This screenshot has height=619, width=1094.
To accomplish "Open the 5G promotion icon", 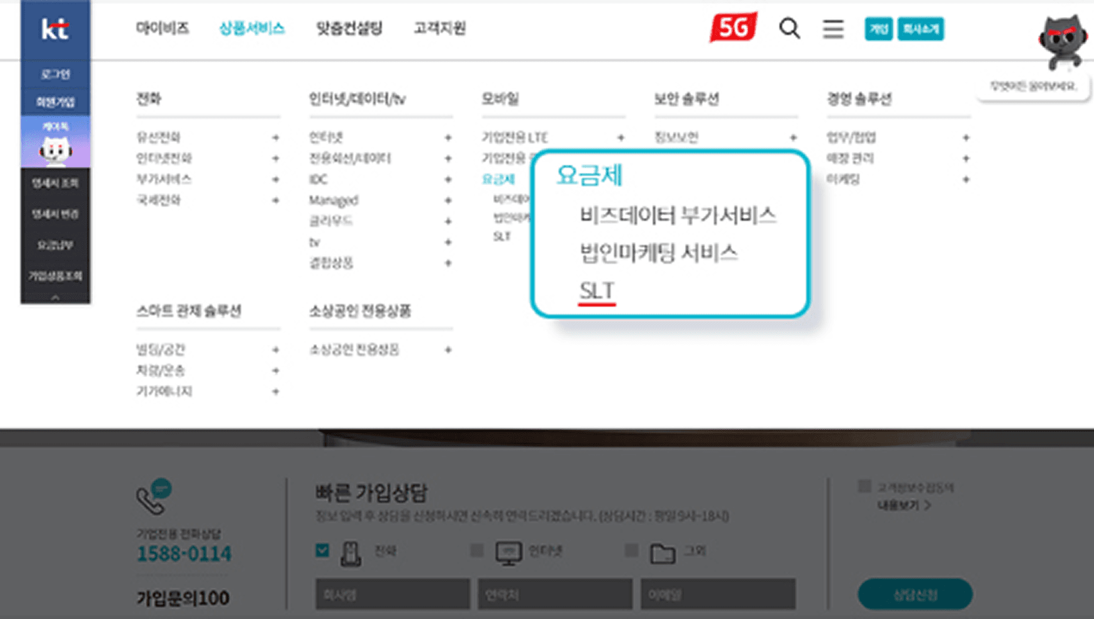I will tap(733, 27).
